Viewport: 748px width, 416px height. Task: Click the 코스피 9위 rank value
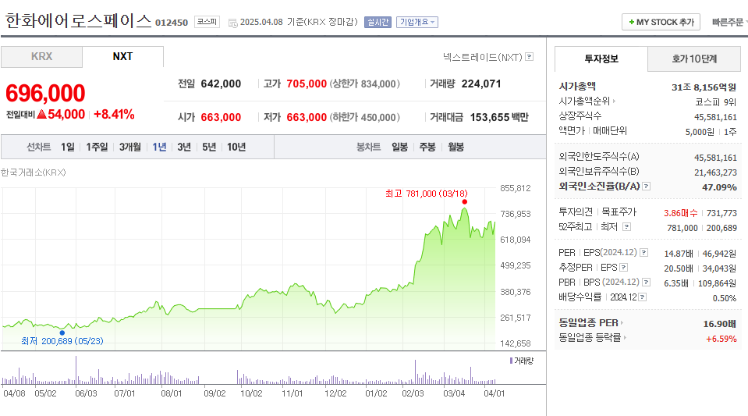[x=715, y=102]
